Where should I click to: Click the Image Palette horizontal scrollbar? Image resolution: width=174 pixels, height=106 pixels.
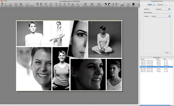155,105
